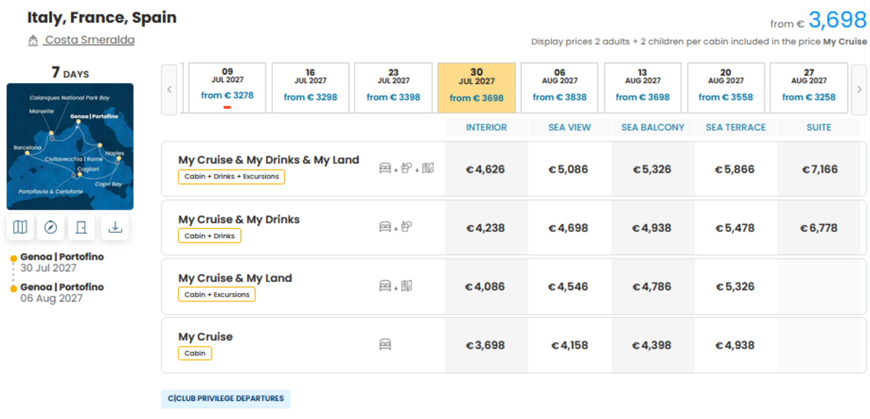Click the drinks icon in My Cruise & My Drinks row
Image resolution: width=870 pixels, height=419 pixels.
point(406,226)
